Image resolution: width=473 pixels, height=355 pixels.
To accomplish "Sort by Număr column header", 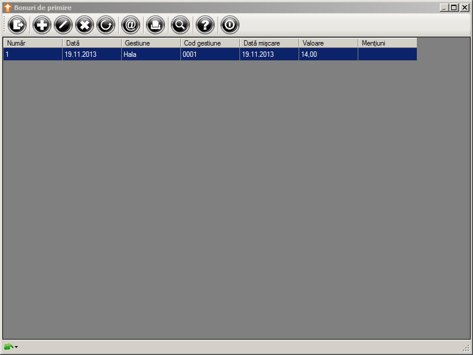I will point(33,43).
